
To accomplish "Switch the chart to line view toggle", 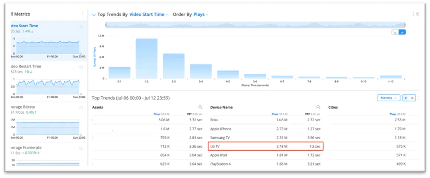I will [x=395, y=32].
